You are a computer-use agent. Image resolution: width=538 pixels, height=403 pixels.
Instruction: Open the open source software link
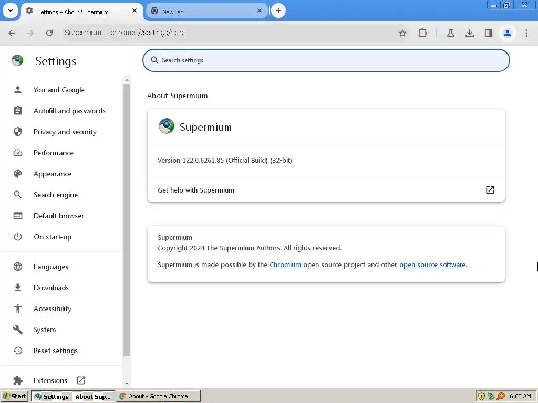coord(432,264)
